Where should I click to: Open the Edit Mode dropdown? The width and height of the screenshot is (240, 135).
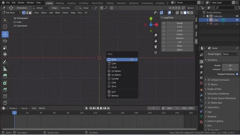[x=12, y=13]
